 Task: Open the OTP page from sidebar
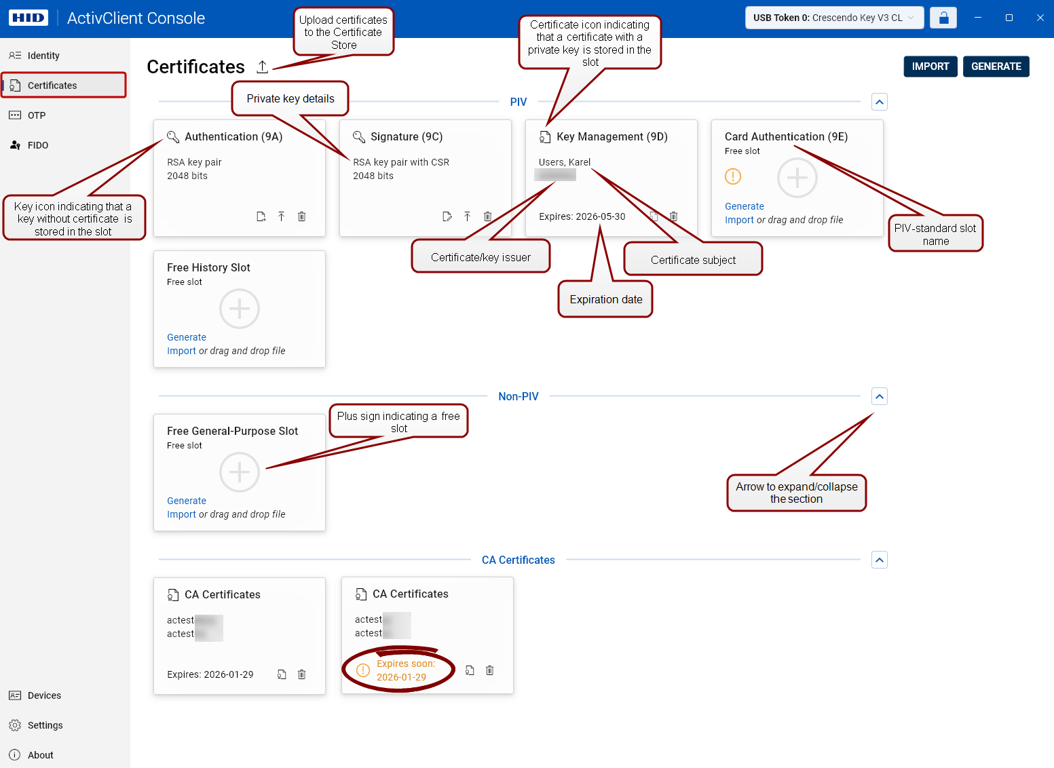point(37,115)
